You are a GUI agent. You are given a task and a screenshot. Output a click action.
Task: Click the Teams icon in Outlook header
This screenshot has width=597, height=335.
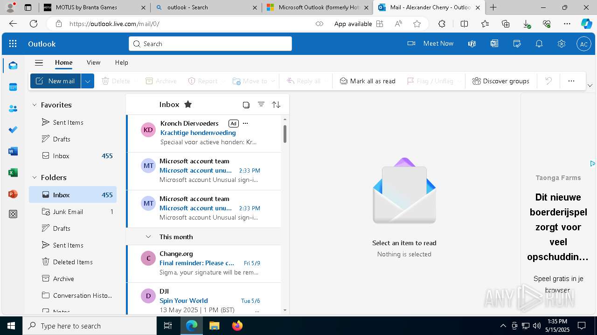(472, 44)
